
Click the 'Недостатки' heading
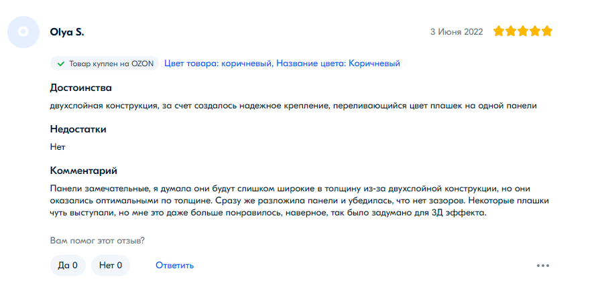(78, 129)
